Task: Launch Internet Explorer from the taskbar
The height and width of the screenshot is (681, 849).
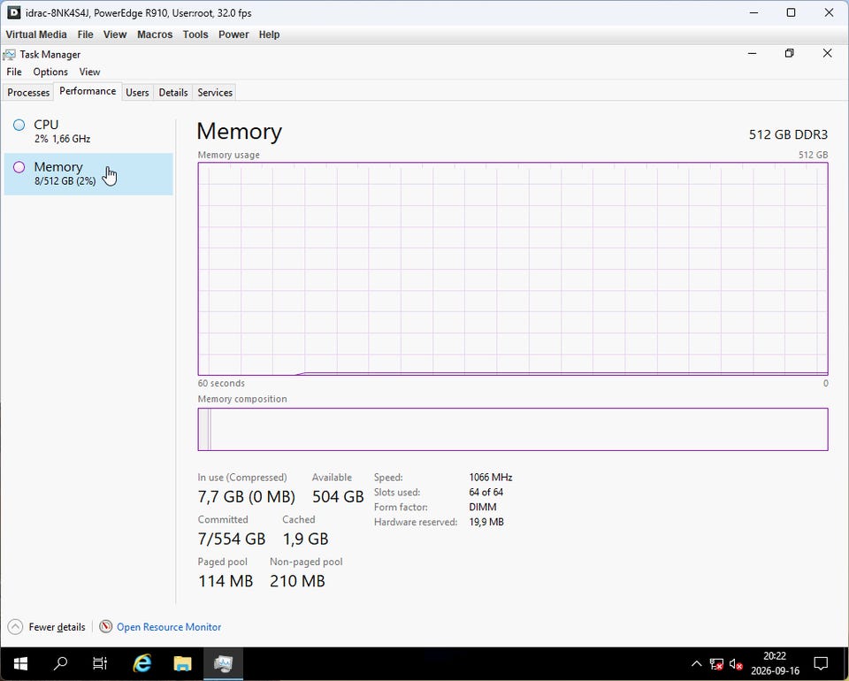Action: pyautogui.click(x=141, y=663)
